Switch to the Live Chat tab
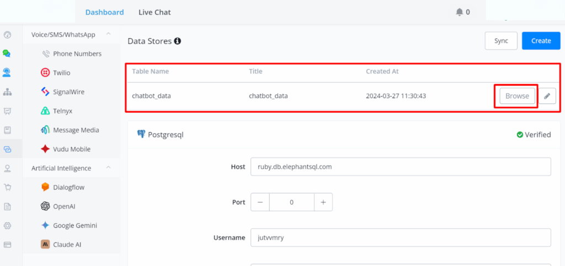 click(x=154, y=12)
